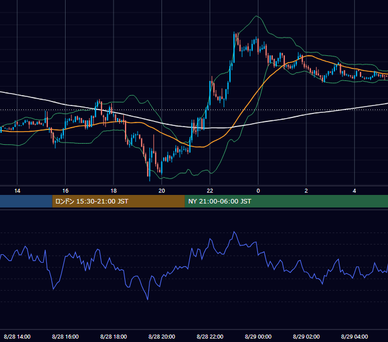The width and height of the screenshot is (388, 342).
Task: Click the 8/28 18:00 date label
Action: pos(114,336)
